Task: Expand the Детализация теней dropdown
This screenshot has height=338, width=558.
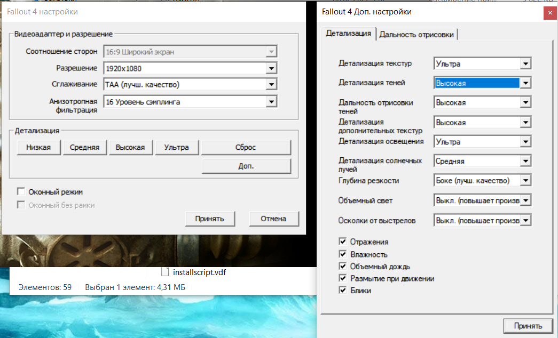Action: pos(526,83)
